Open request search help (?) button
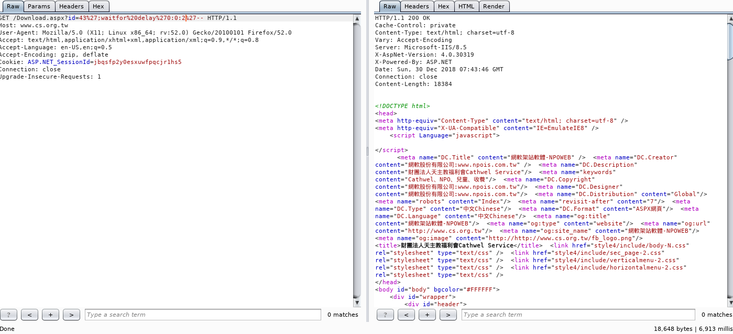Viewport: 733px width, 334px height. 9,315
